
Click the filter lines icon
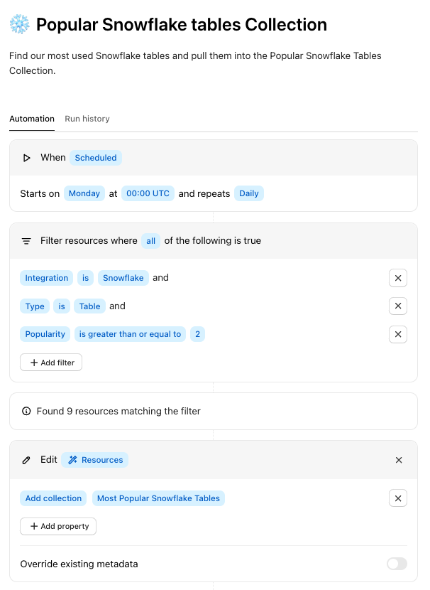(26, 241)
